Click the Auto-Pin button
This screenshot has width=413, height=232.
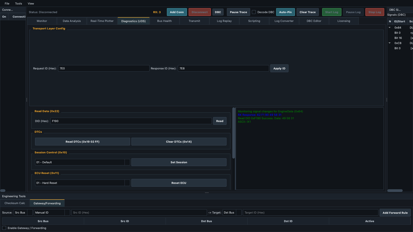[285, 12]
